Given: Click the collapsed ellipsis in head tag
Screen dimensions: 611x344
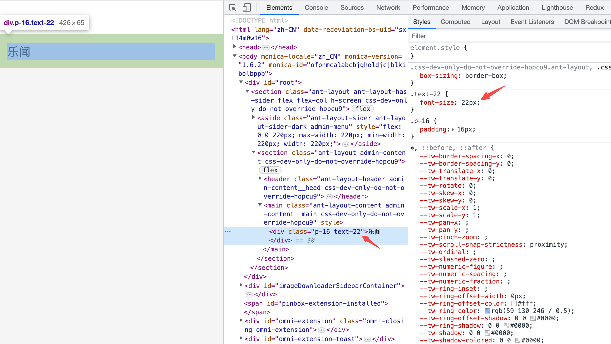Looking at the screenshot, I should [x=266, y=48].
